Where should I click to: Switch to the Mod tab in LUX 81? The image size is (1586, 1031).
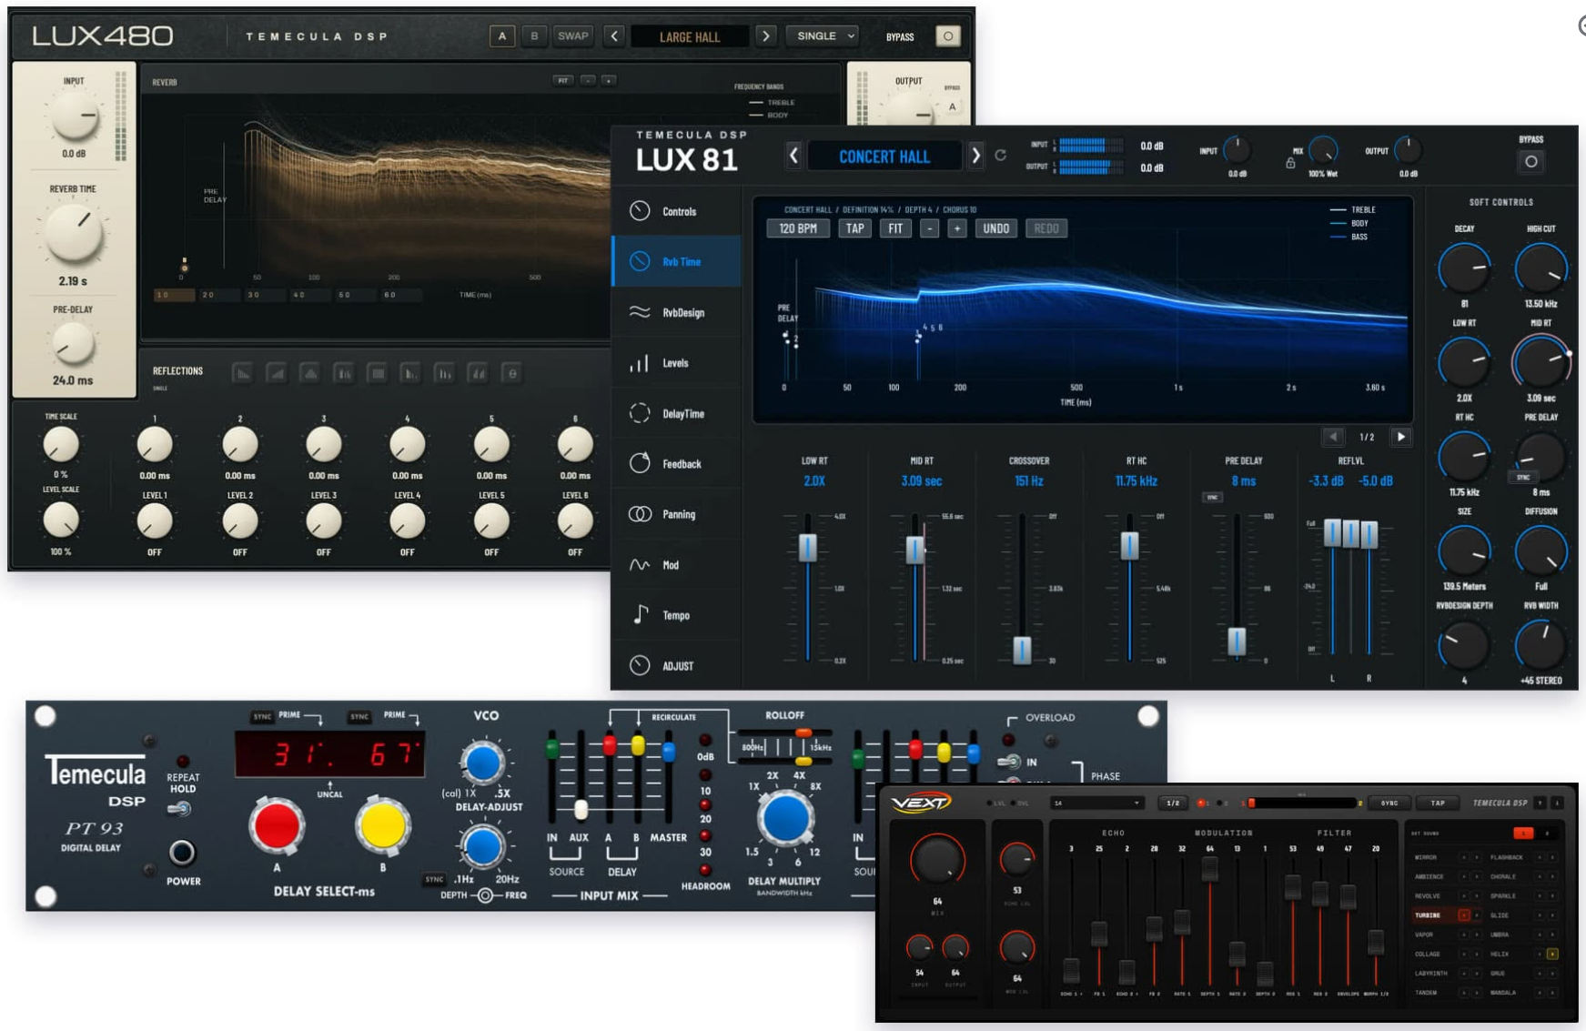point(677,565)
